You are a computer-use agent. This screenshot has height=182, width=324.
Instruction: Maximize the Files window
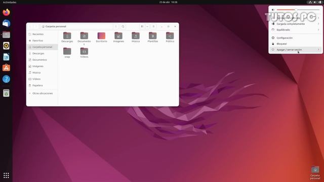[x=168, y=26]
